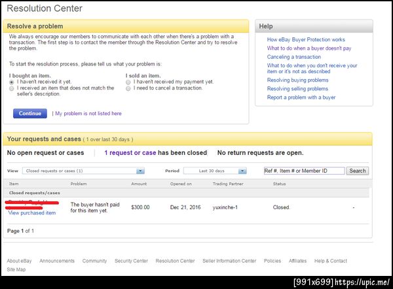Screen dimensions: 393x289
Task: Open What to do when buyer doesn't pay
Action: pos(309,48)
